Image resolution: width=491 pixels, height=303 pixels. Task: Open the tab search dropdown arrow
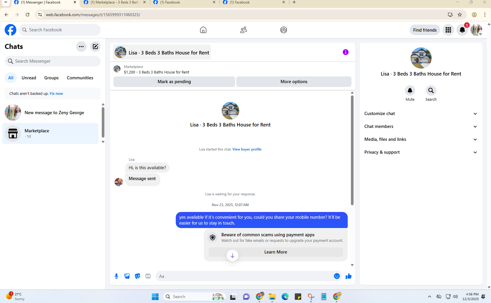(x=6, y=2)
